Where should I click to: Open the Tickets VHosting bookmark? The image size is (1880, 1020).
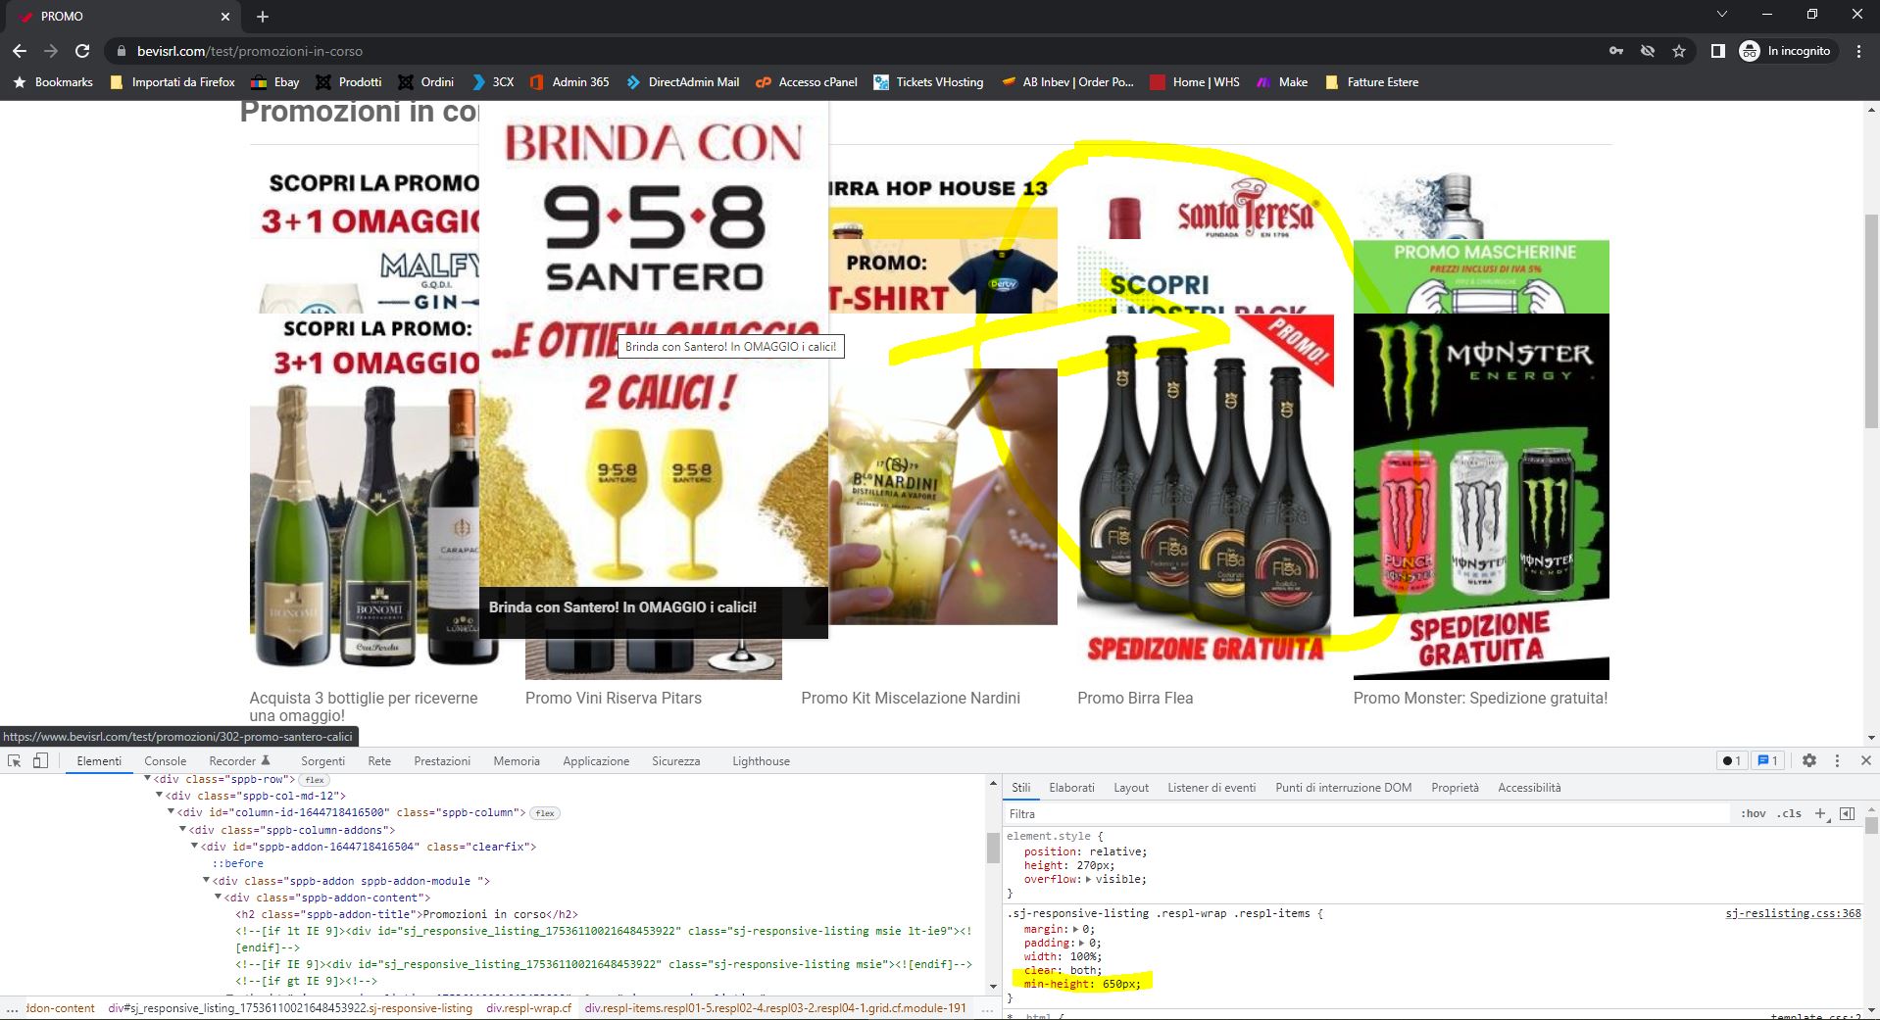[928, 82]
